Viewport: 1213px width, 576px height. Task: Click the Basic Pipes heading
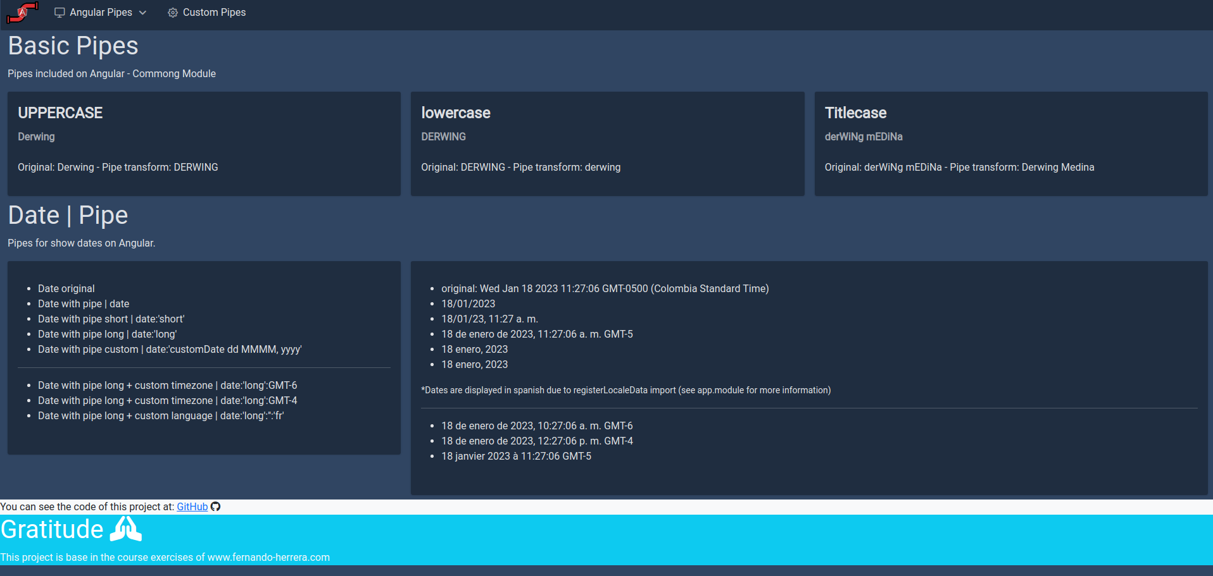[73, 46]
